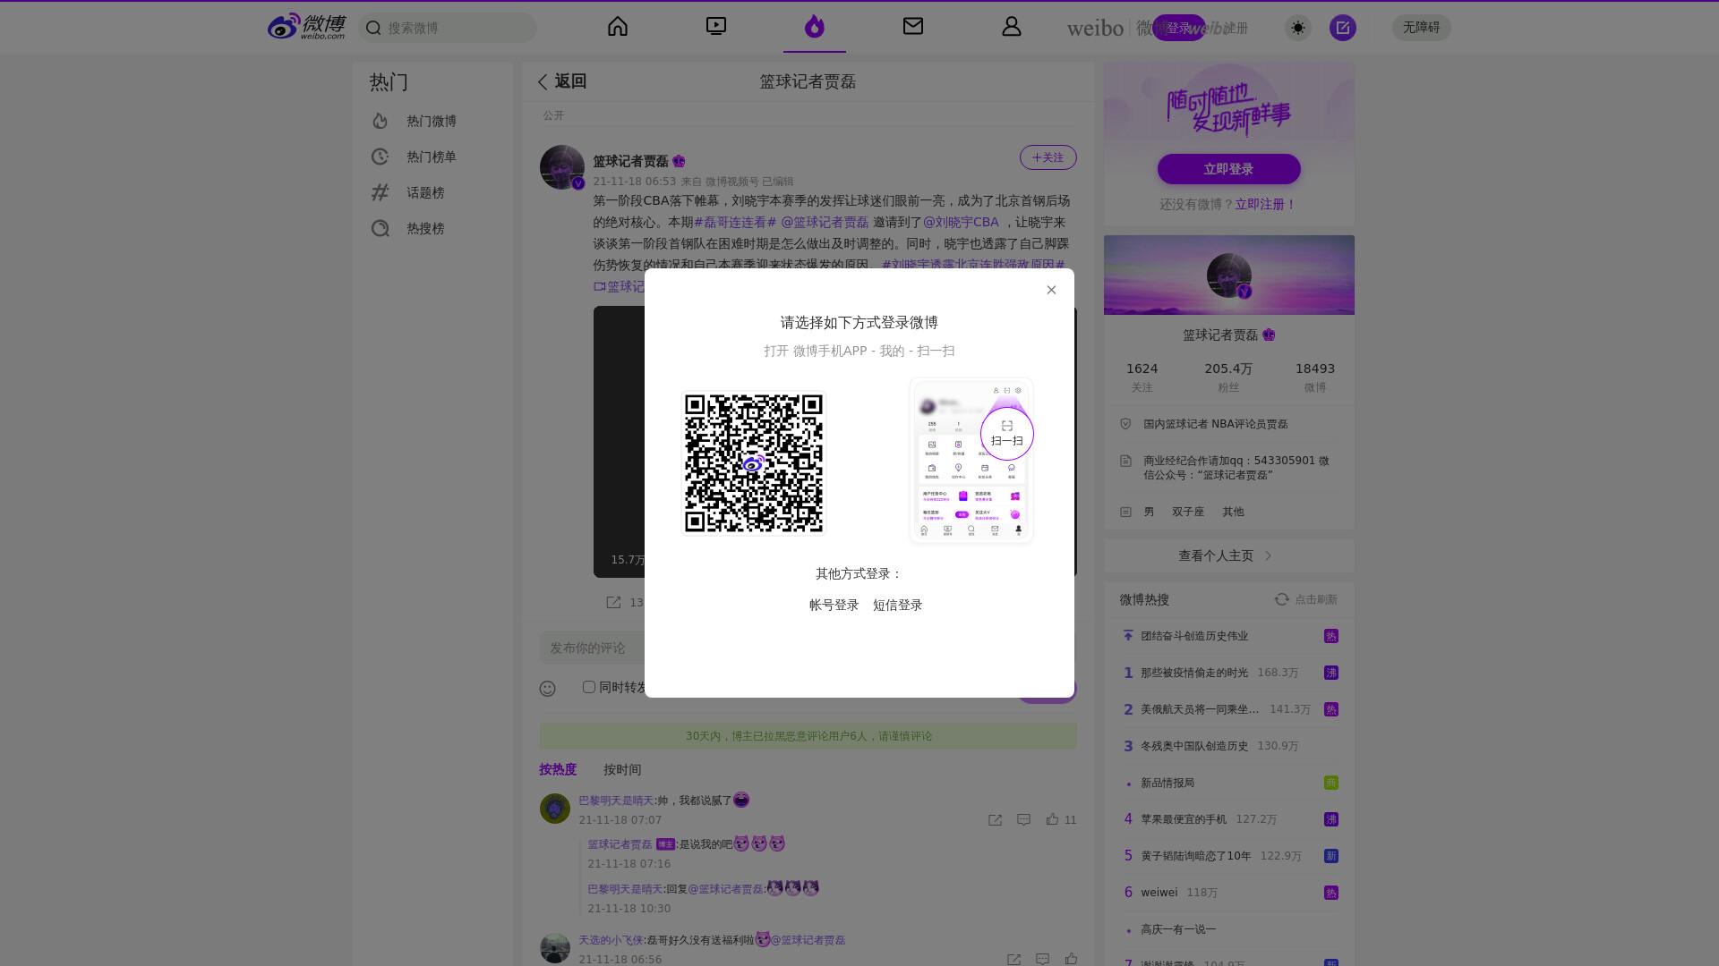Go back with the 返回 arrow
This screenshot has width=1719, height=966.
tap(561, 81)
